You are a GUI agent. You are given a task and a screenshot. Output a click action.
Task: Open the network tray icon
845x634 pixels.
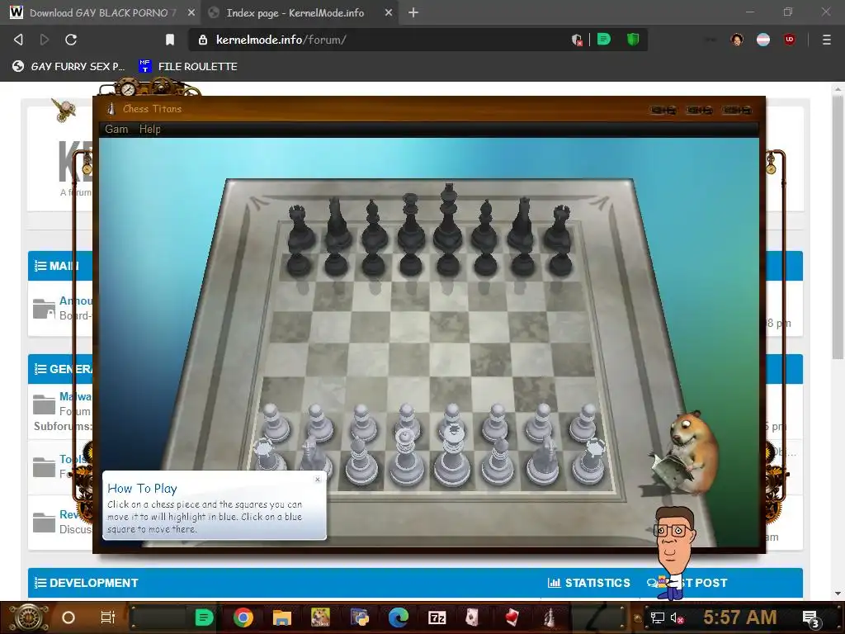[658, 617]
